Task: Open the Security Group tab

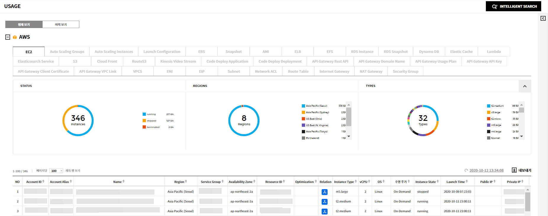Action: (405, 72)
